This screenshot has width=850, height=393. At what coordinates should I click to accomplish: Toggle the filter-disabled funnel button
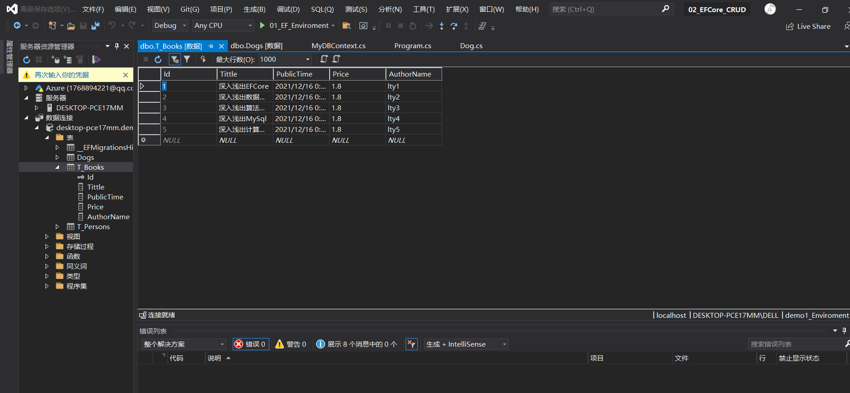[175, 59]
